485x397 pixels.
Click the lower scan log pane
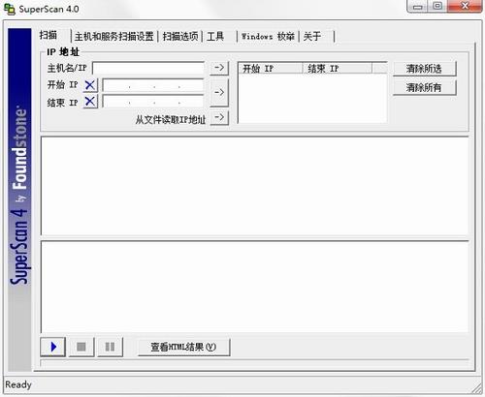pos(255,287)
